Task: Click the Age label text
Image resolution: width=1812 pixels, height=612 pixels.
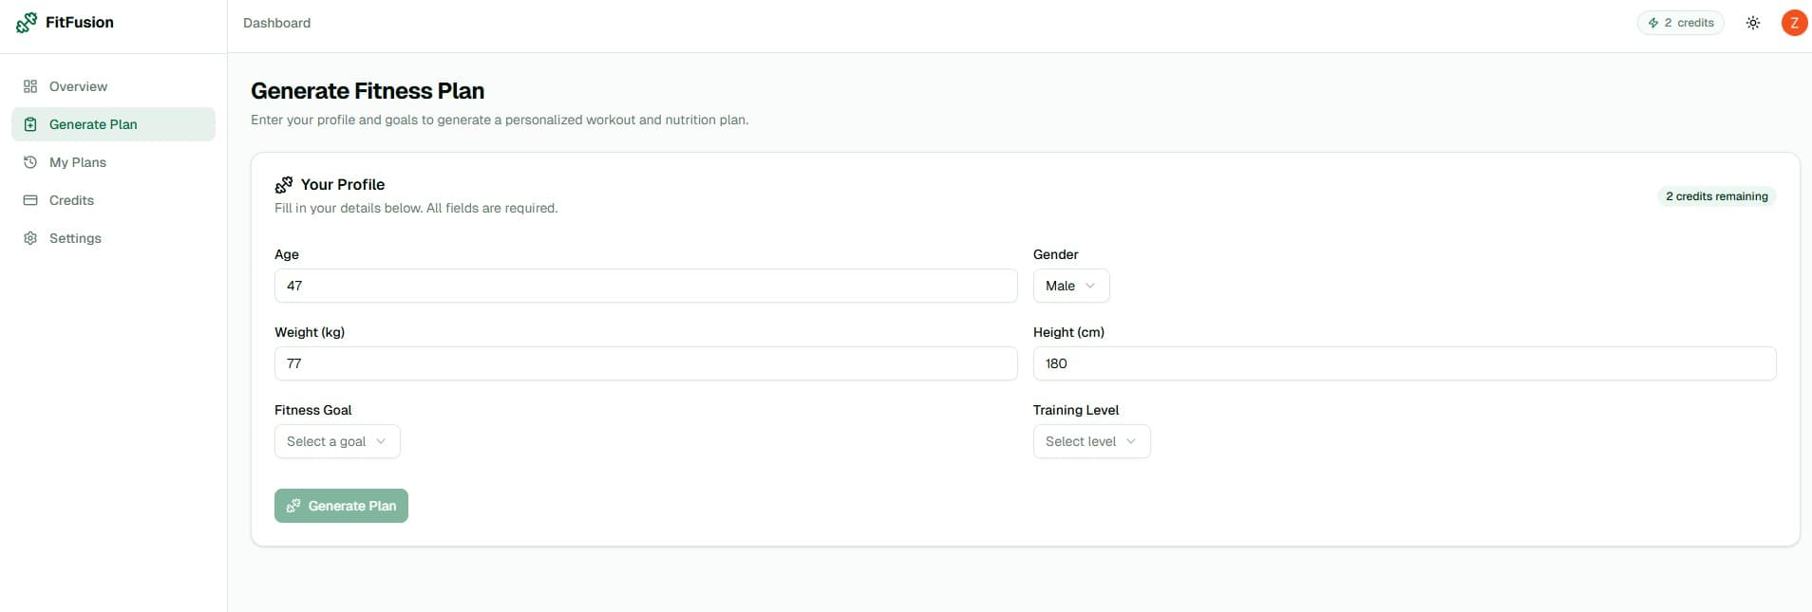Action: point(287,254)
